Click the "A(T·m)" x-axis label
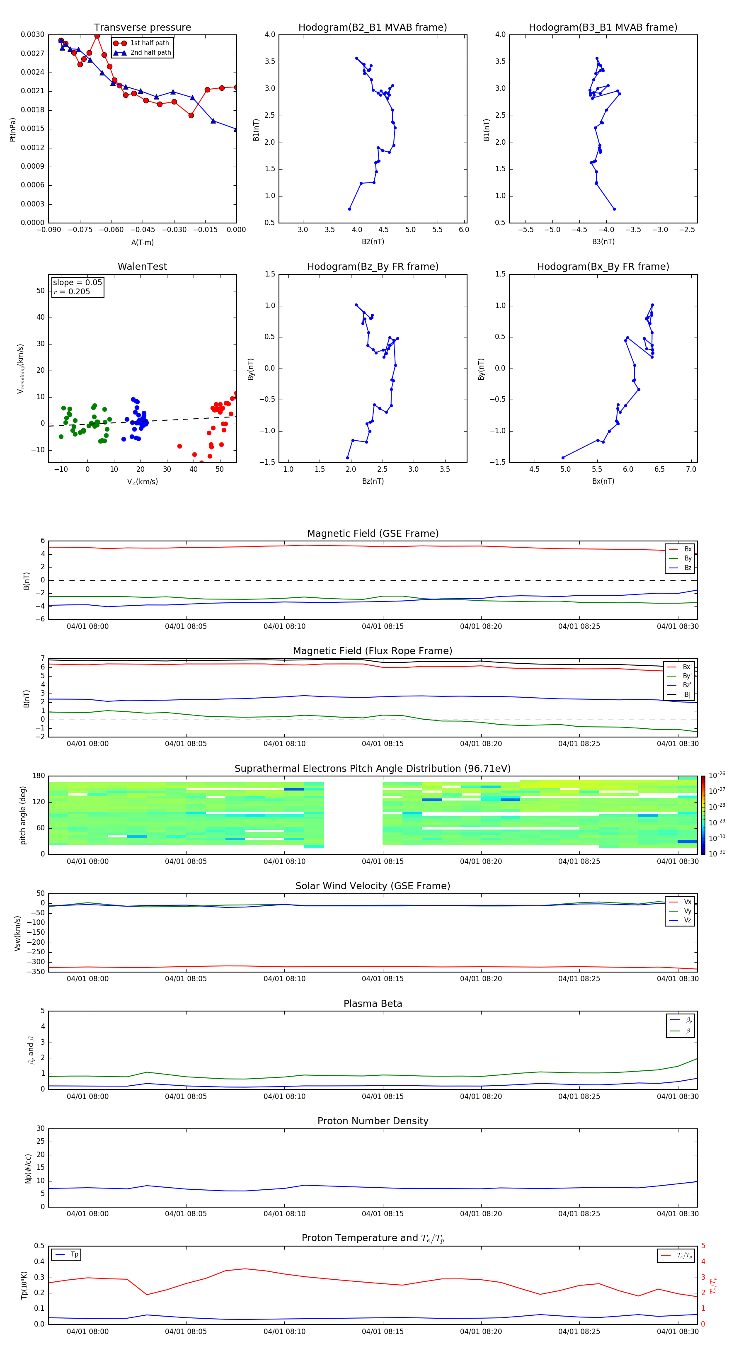The width and height of the screenshot is (746, 1368). tap(142, 243)
